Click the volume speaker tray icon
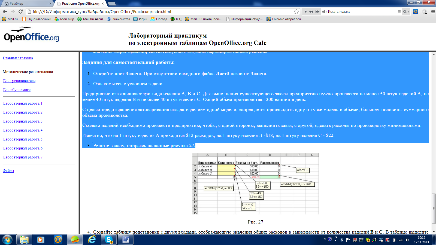Image resolution: width=436 pixels, height=245 pixels. [x=407, y=240]
